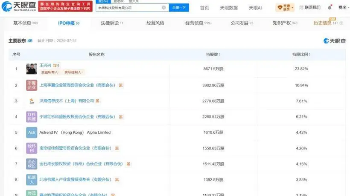Open the notification bell
Screen dimensions: 350x196
(x=330, y=8)
